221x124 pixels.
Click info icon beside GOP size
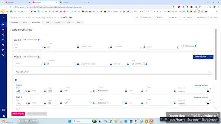pos(128,64)
